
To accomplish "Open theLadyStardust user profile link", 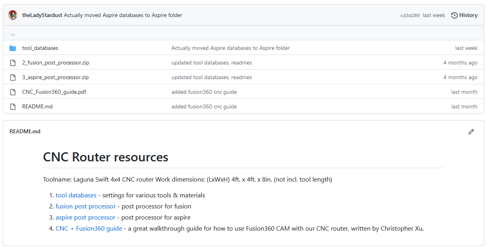I will pyautogui.click(x=42, y=15).
